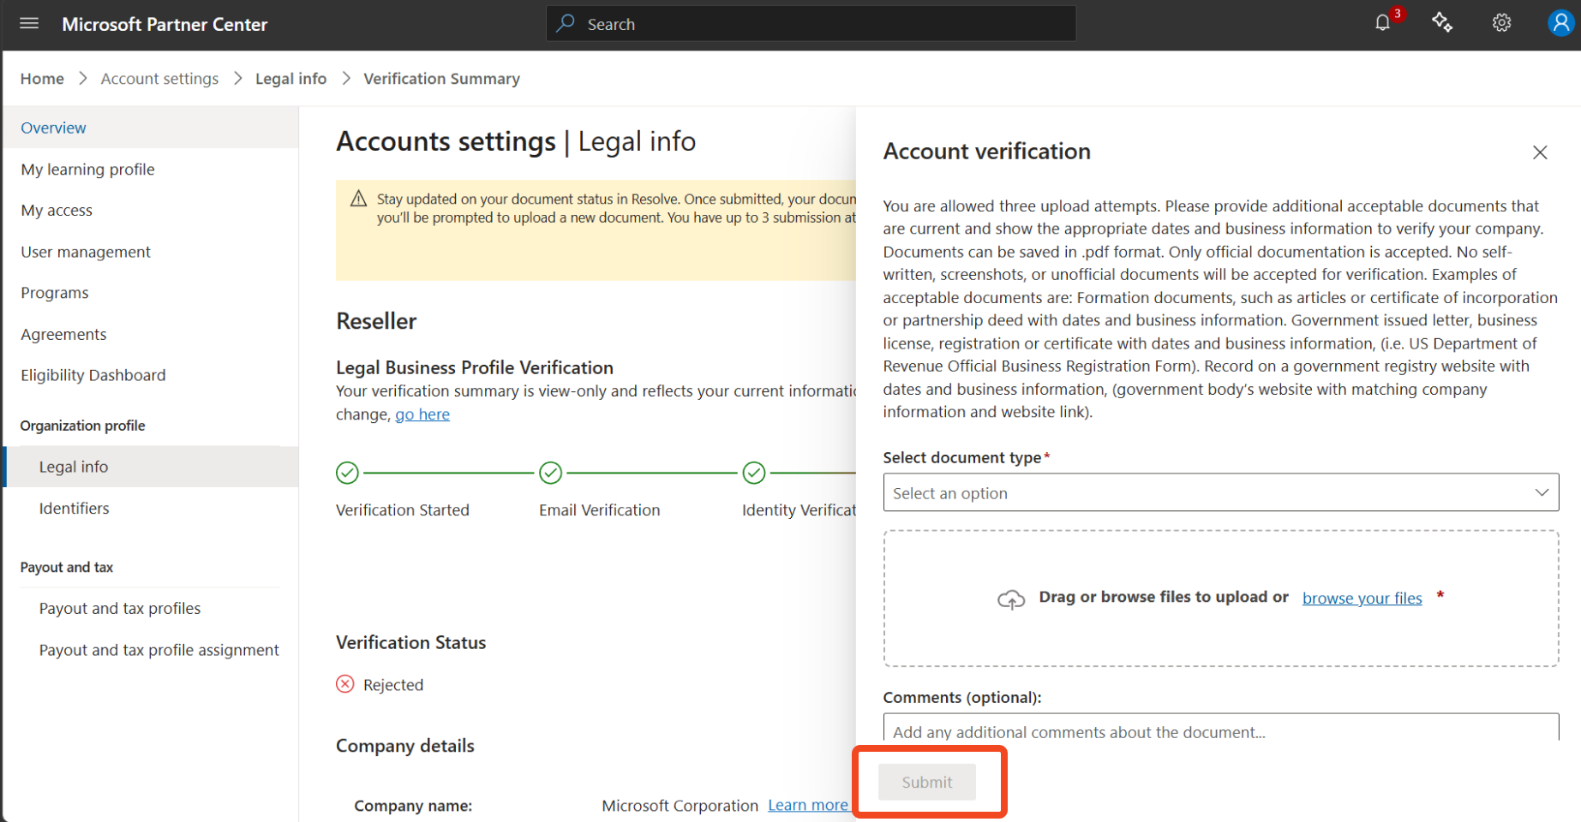Click Verification Started green check icon
Viewport: 1581px width, 822px height.
[347, 473]
